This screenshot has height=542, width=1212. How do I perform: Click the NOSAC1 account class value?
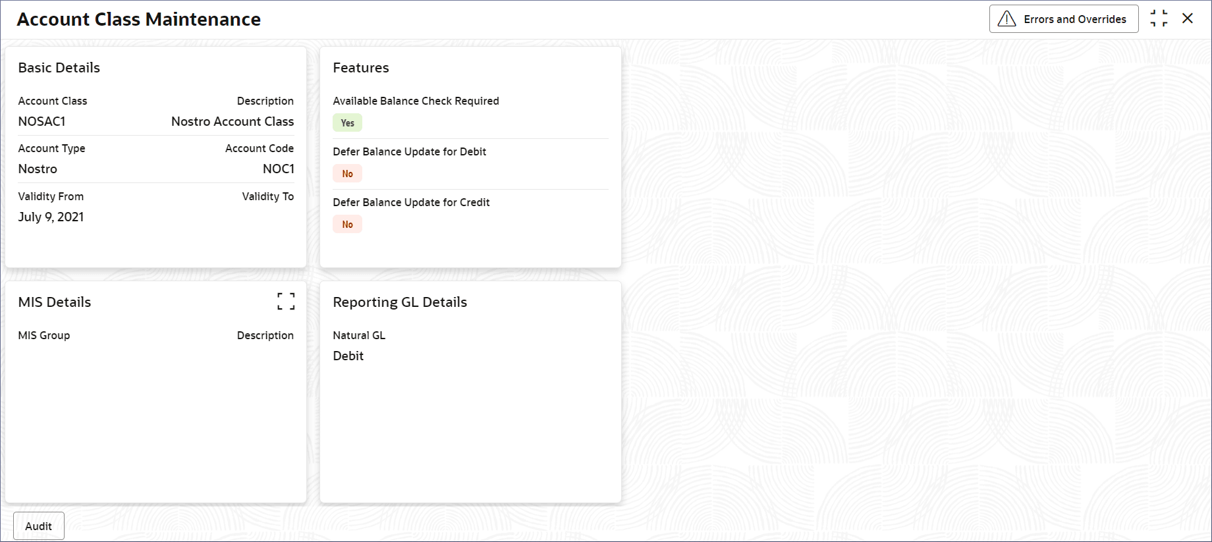(x=42, y=122)
